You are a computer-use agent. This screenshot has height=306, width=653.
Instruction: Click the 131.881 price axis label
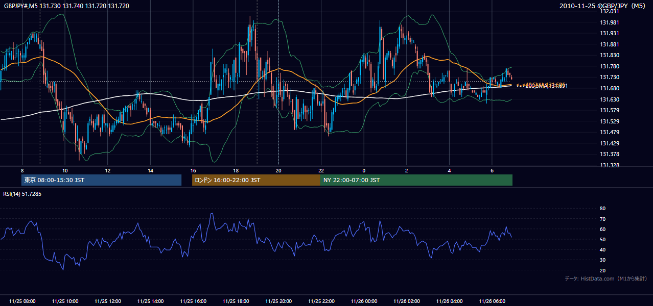tap(610, 44)
